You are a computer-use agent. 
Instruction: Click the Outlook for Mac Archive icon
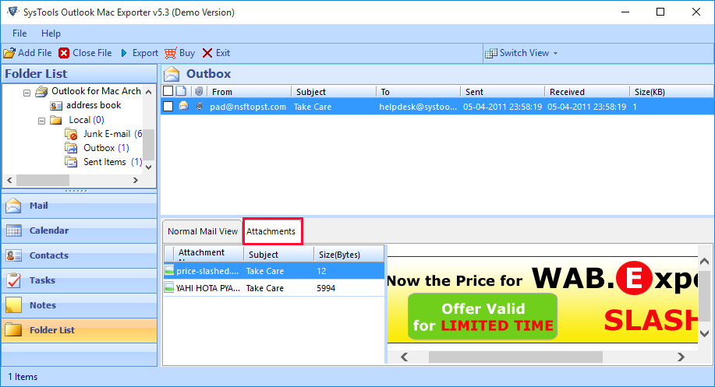(41, 92)
